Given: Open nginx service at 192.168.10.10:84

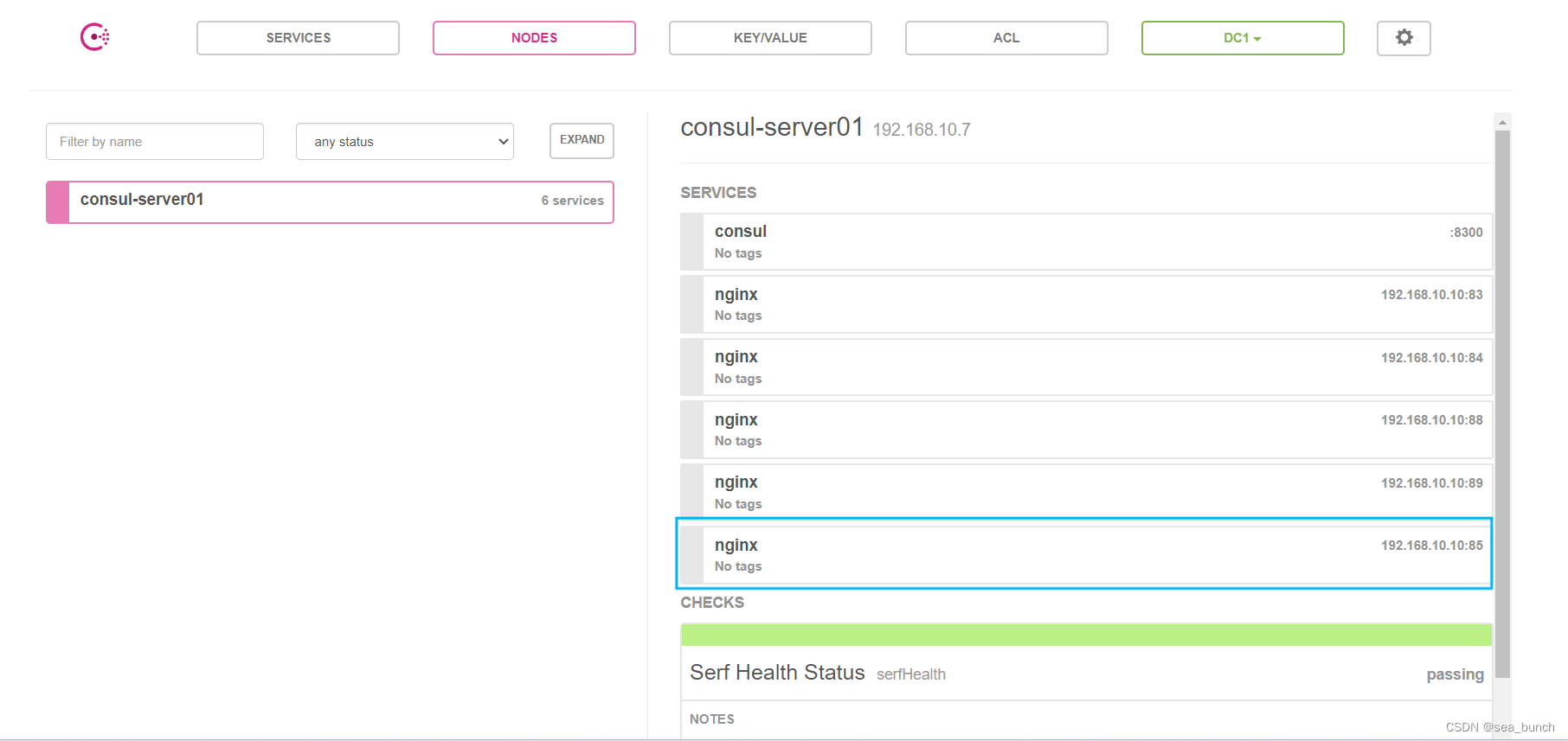Looking at the screenshot, I should point(1086,367).
